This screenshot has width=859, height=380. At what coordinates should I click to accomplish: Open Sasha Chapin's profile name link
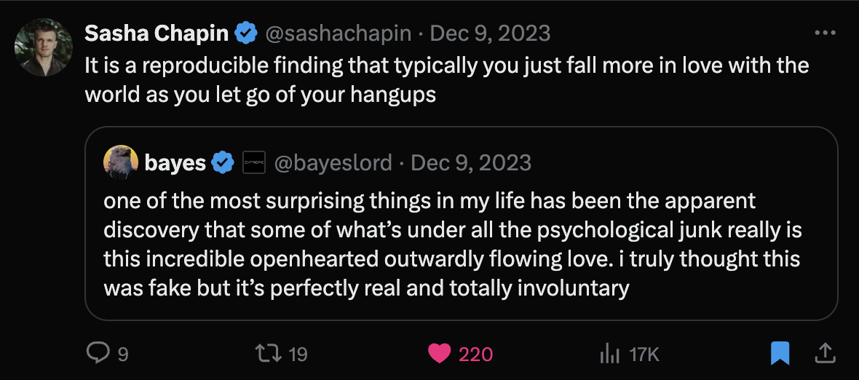157,33
